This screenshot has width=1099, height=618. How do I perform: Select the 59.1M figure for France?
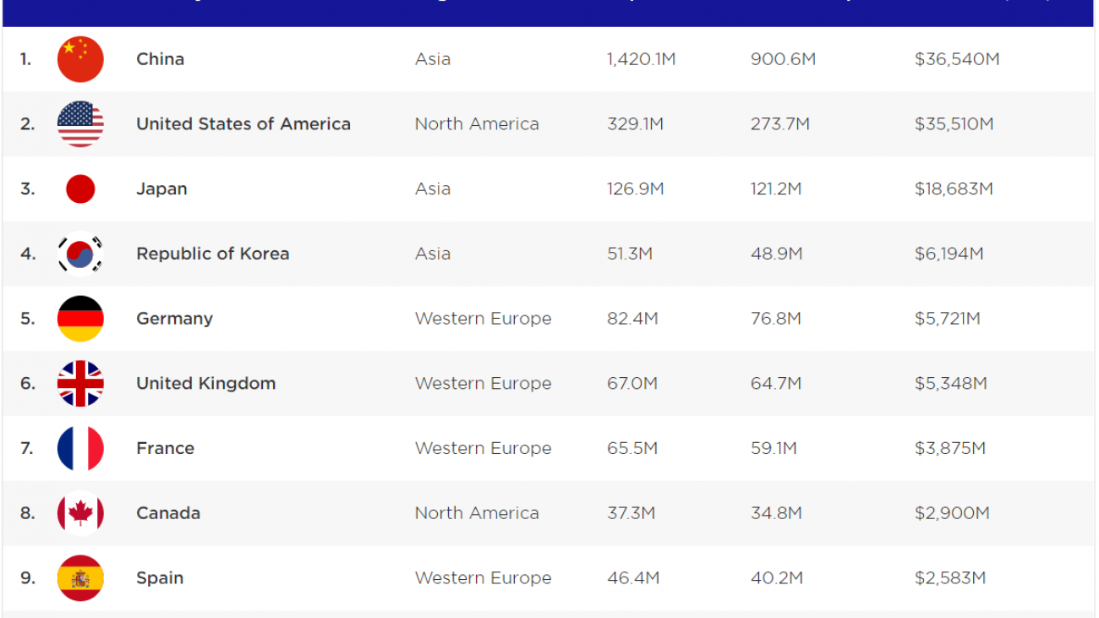pos(773,448)
